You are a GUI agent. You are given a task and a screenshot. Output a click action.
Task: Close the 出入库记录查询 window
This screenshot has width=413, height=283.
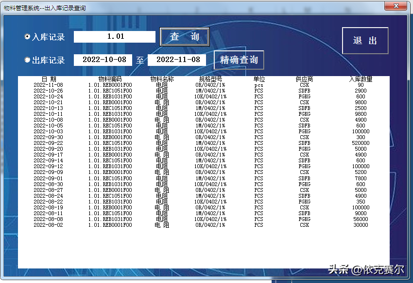point(396,6)
